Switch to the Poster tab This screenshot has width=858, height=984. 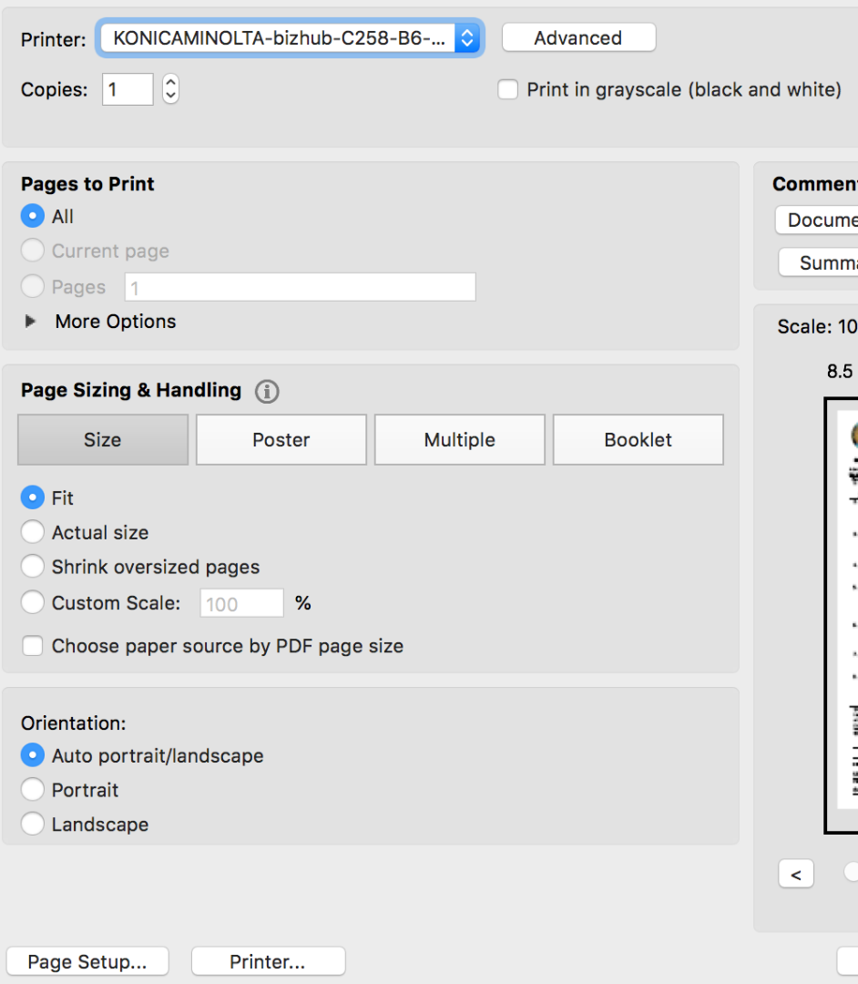[281, 440]
